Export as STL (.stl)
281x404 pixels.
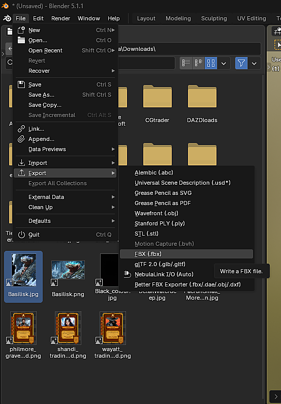coord(186,234)
